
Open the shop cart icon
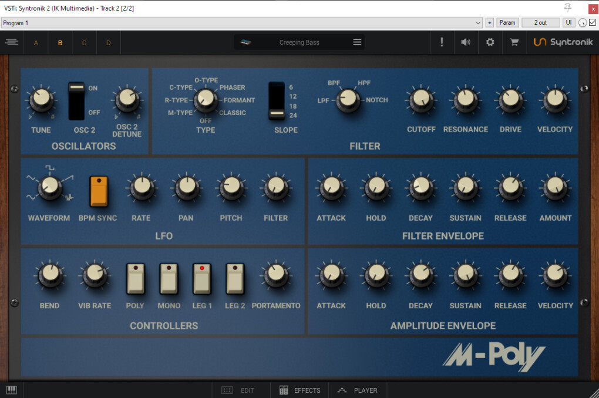[x=514, y=42]
